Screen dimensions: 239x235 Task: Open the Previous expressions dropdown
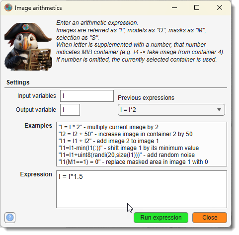click(x=171, y=110)
